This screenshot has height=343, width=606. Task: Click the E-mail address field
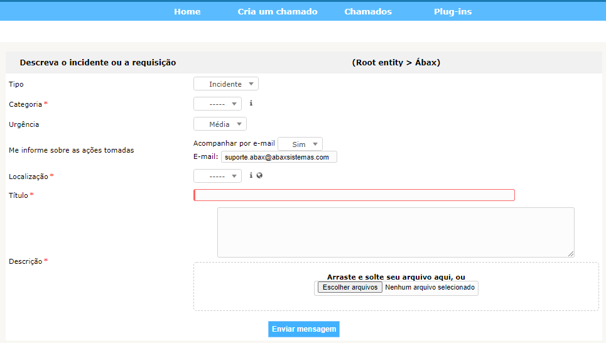click(279, 157)
